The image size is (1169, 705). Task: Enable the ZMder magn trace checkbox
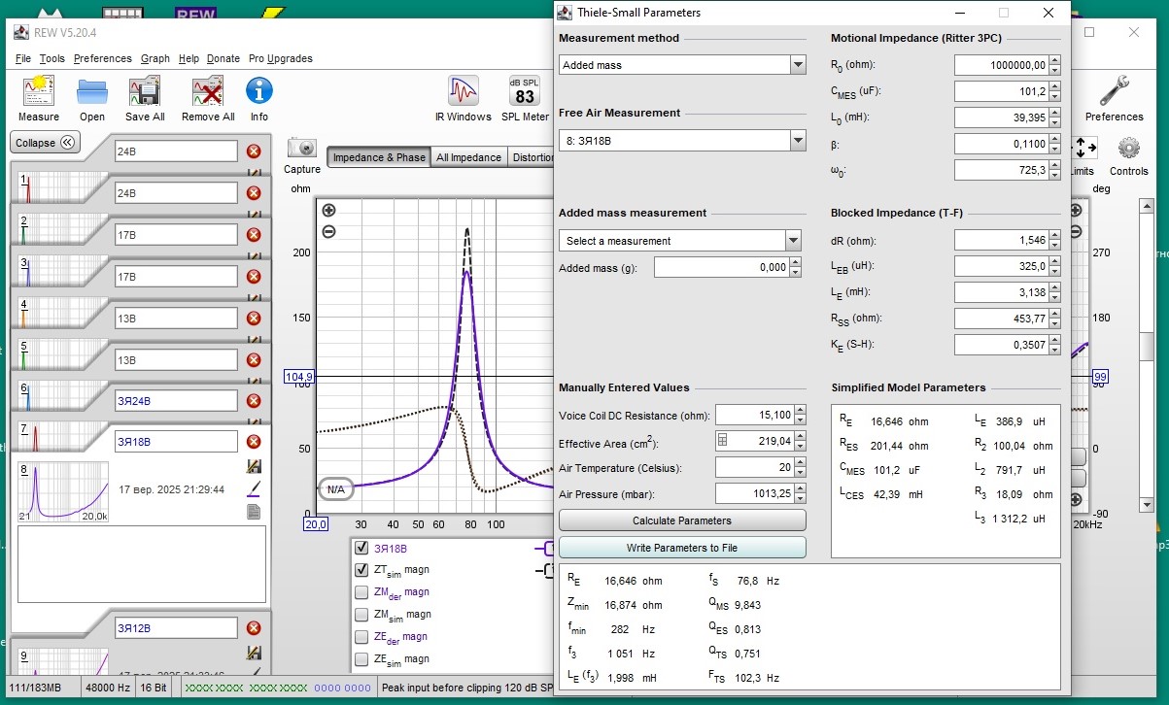(361, 592)
